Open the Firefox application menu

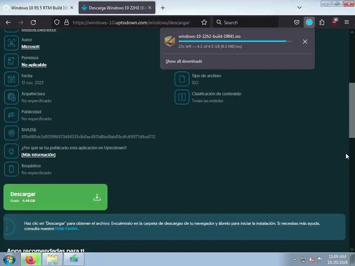347,23
